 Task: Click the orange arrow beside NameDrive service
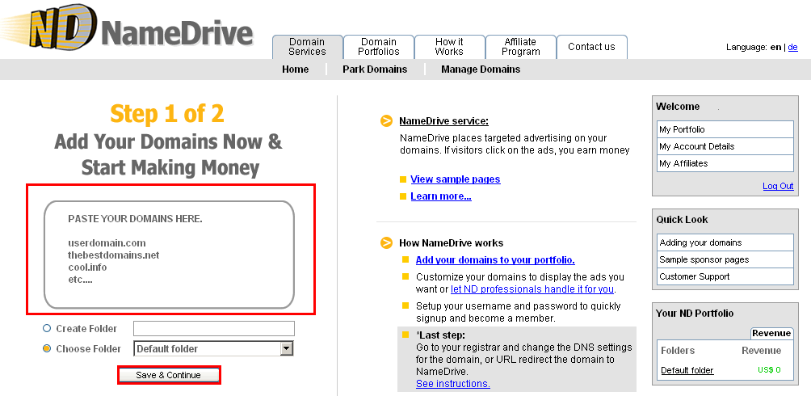[386, 121]
